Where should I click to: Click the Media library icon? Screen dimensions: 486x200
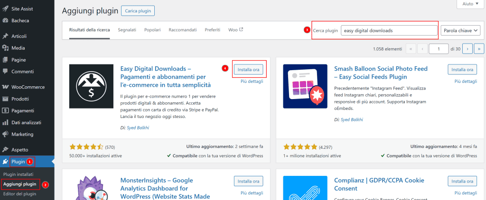coord(5,48)
